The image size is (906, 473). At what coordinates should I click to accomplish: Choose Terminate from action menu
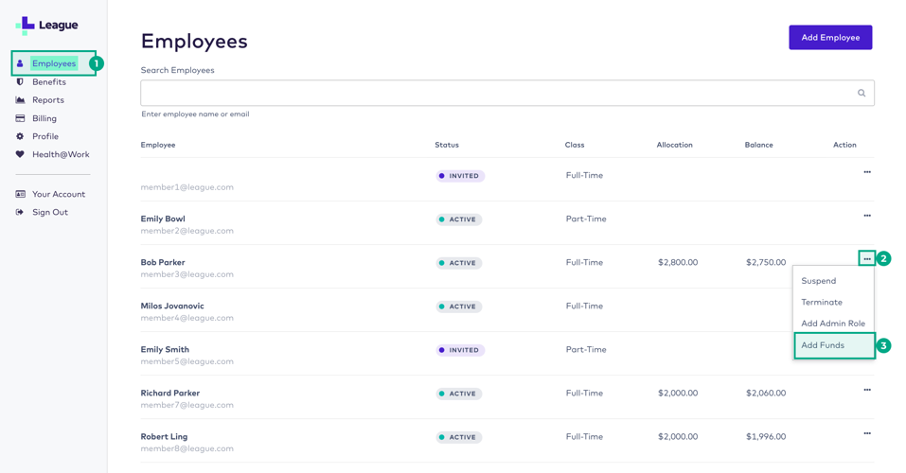coord(834,302)
